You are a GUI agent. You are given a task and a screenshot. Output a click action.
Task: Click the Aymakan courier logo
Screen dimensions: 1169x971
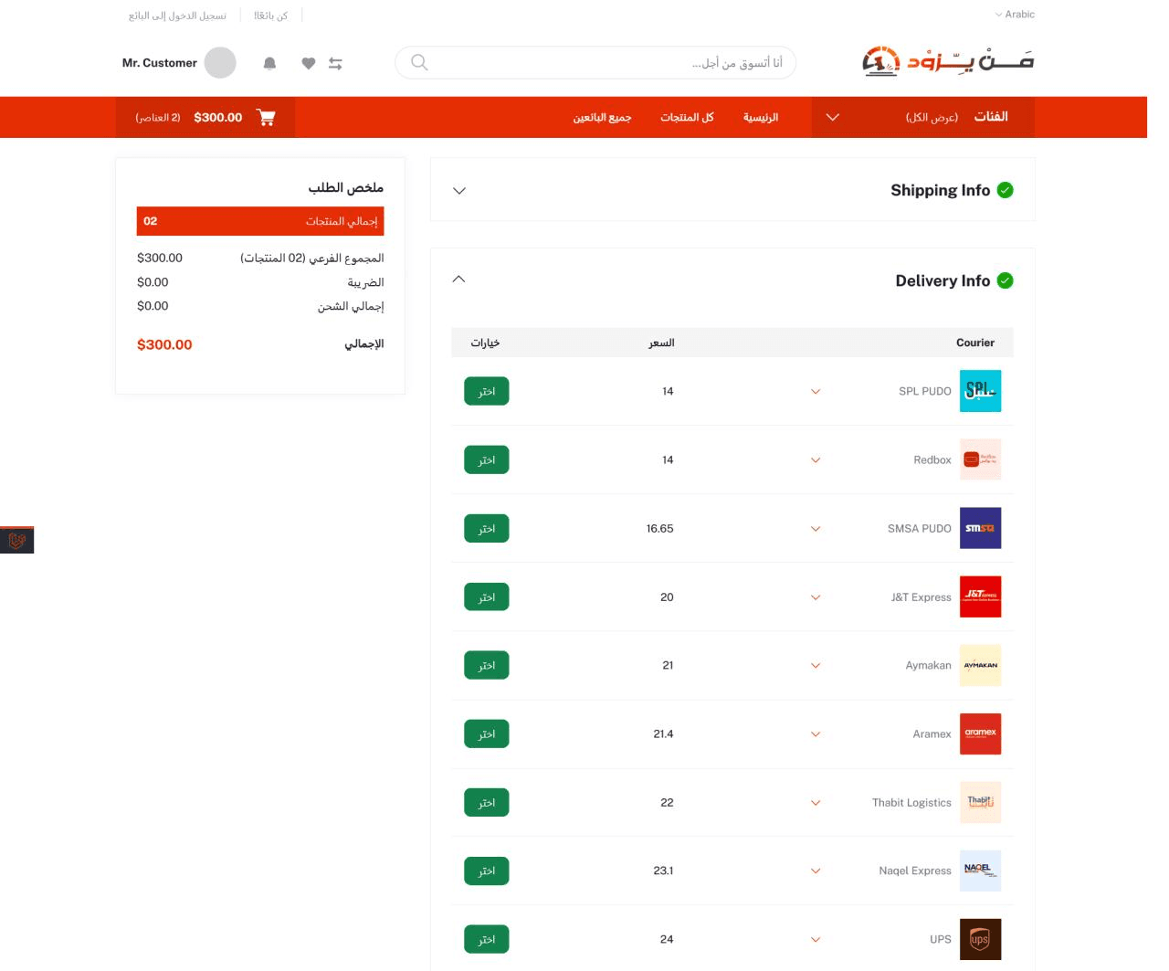tap(980, 665)
